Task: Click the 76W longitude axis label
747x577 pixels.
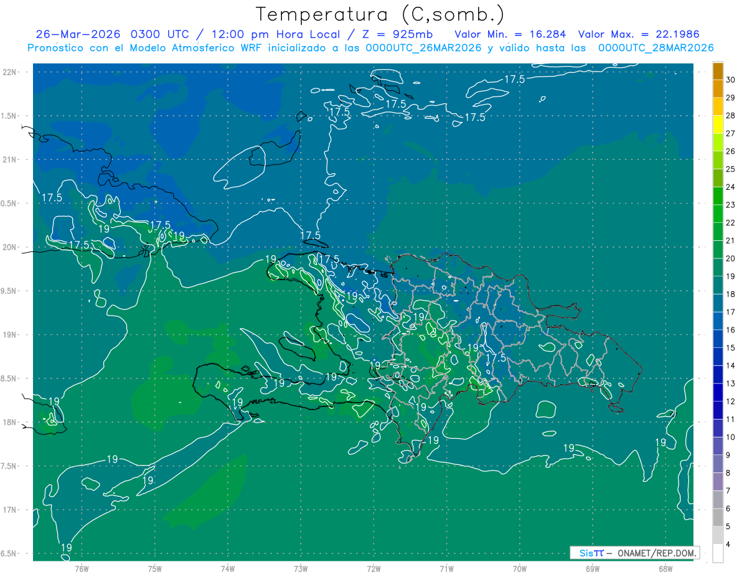Action: [82, 568]
